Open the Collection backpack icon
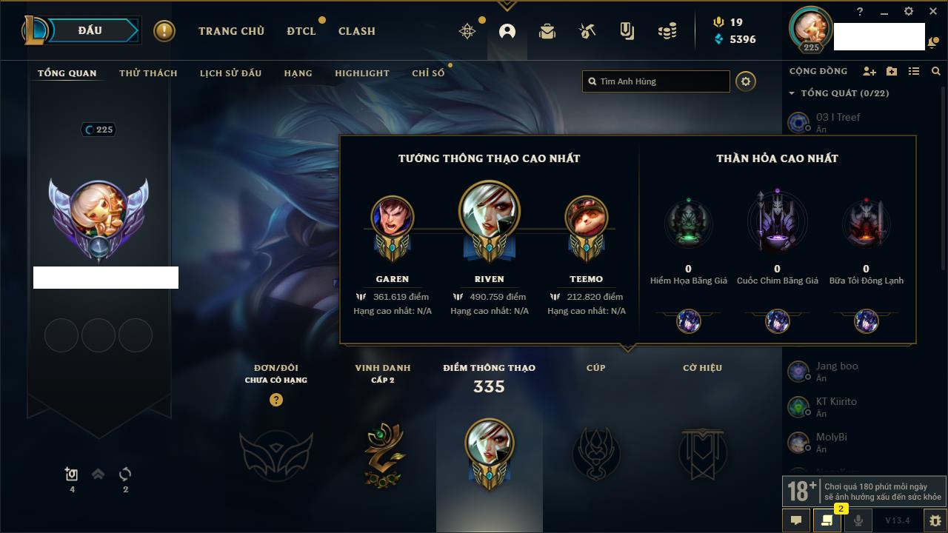The width and height of the screenshot is (948, 533). (x=547, y=31)
